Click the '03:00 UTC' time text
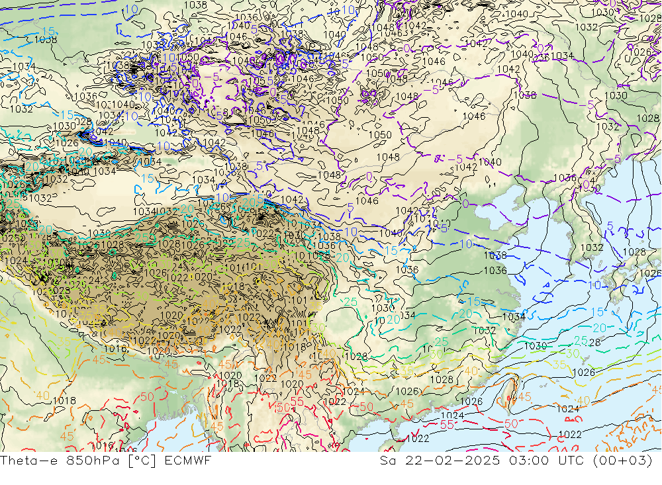This screenshot has width=662, height=485. (x=545, y=461)
